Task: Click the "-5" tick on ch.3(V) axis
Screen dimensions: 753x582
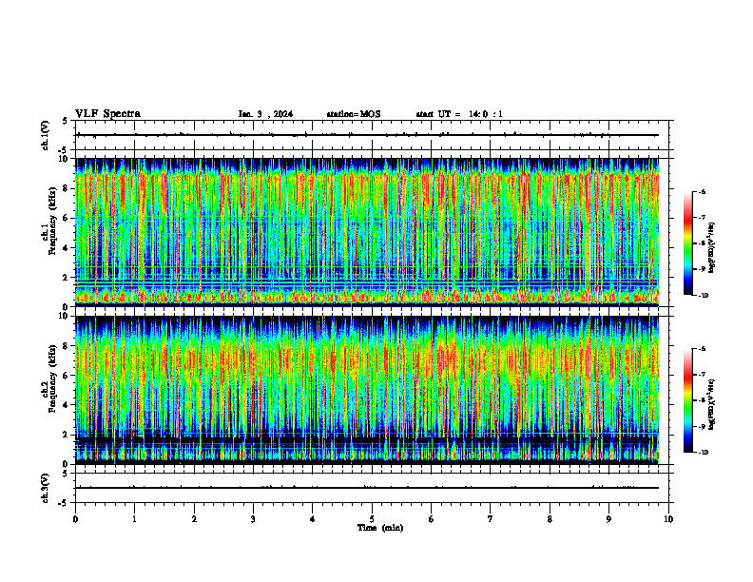Action: pyautogui.click(x=64, y=503)
